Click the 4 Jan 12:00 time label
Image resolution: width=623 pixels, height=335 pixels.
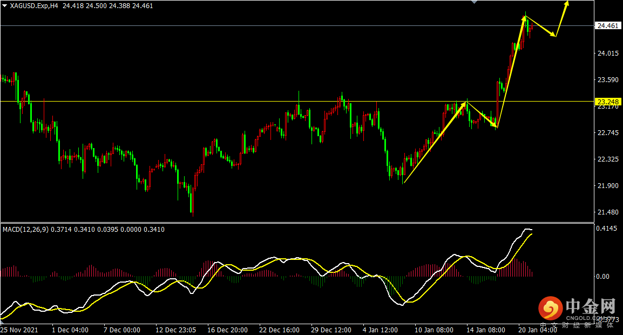coord(380,330)
